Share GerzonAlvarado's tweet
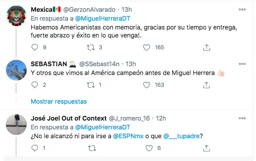Viewport: 256px width, 161px height. [206, 48]
